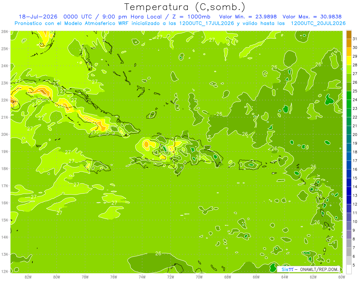Viewport: 363px width, 281px height.
Task: Click the legend value "31"
Action: pos(355,39)
